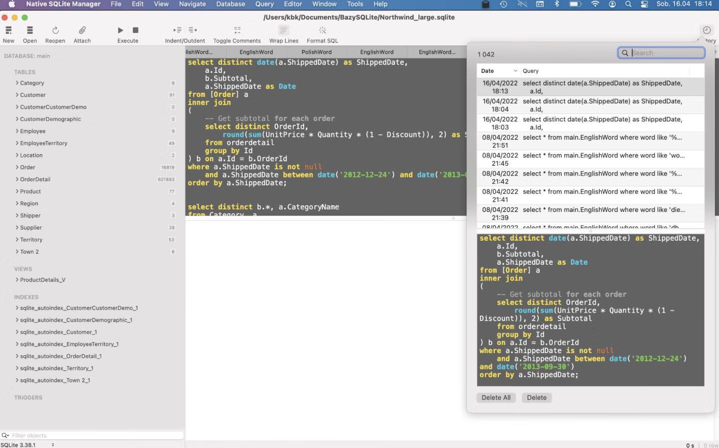Switch to the first EnglishWord tab
The image size is (719, 448).
tap(256, 52)
